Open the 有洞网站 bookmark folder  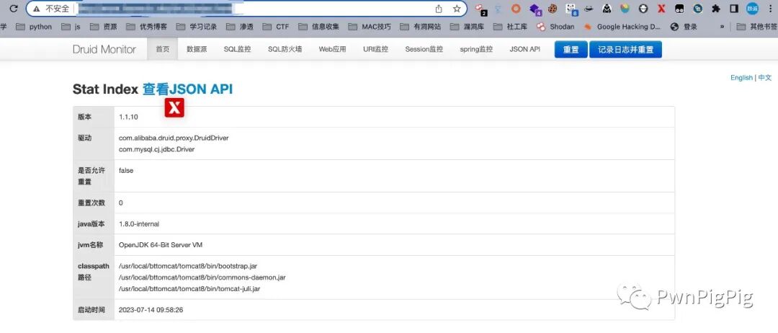tap(420, 27)
